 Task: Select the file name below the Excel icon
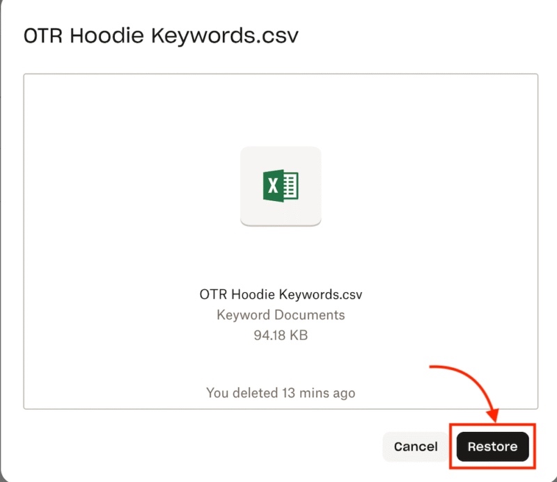(281, 294)
